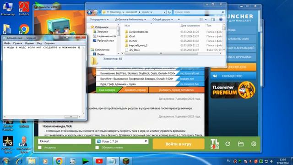Open Notepad Формат menu

click(29, 43)
